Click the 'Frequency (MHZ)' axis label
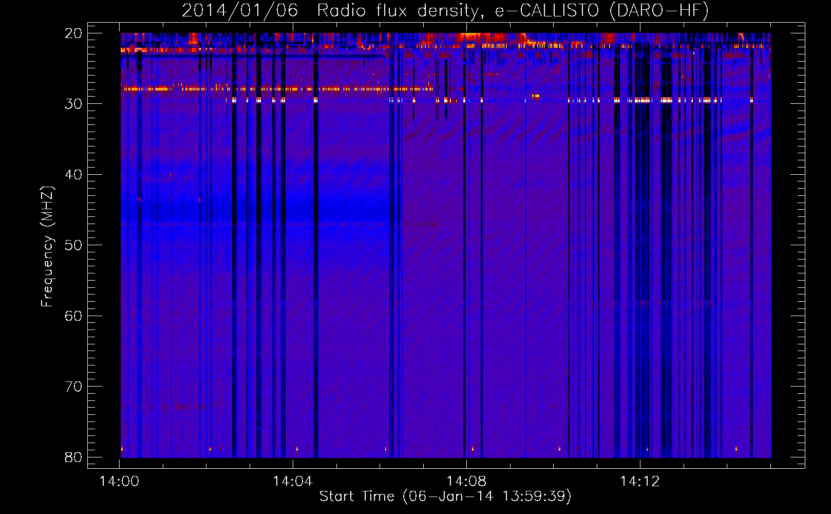Viewport: 831px width, 514px height. pos(47,247)
